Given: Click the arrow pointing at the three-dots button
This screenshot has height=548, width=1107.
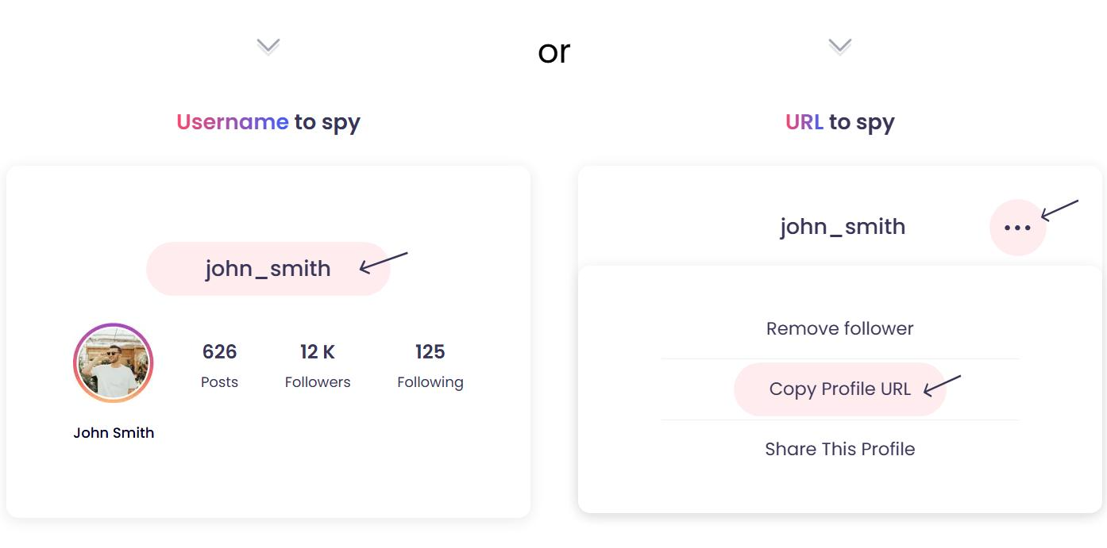Looking at the screenshot, I should tap(1059, 210).
